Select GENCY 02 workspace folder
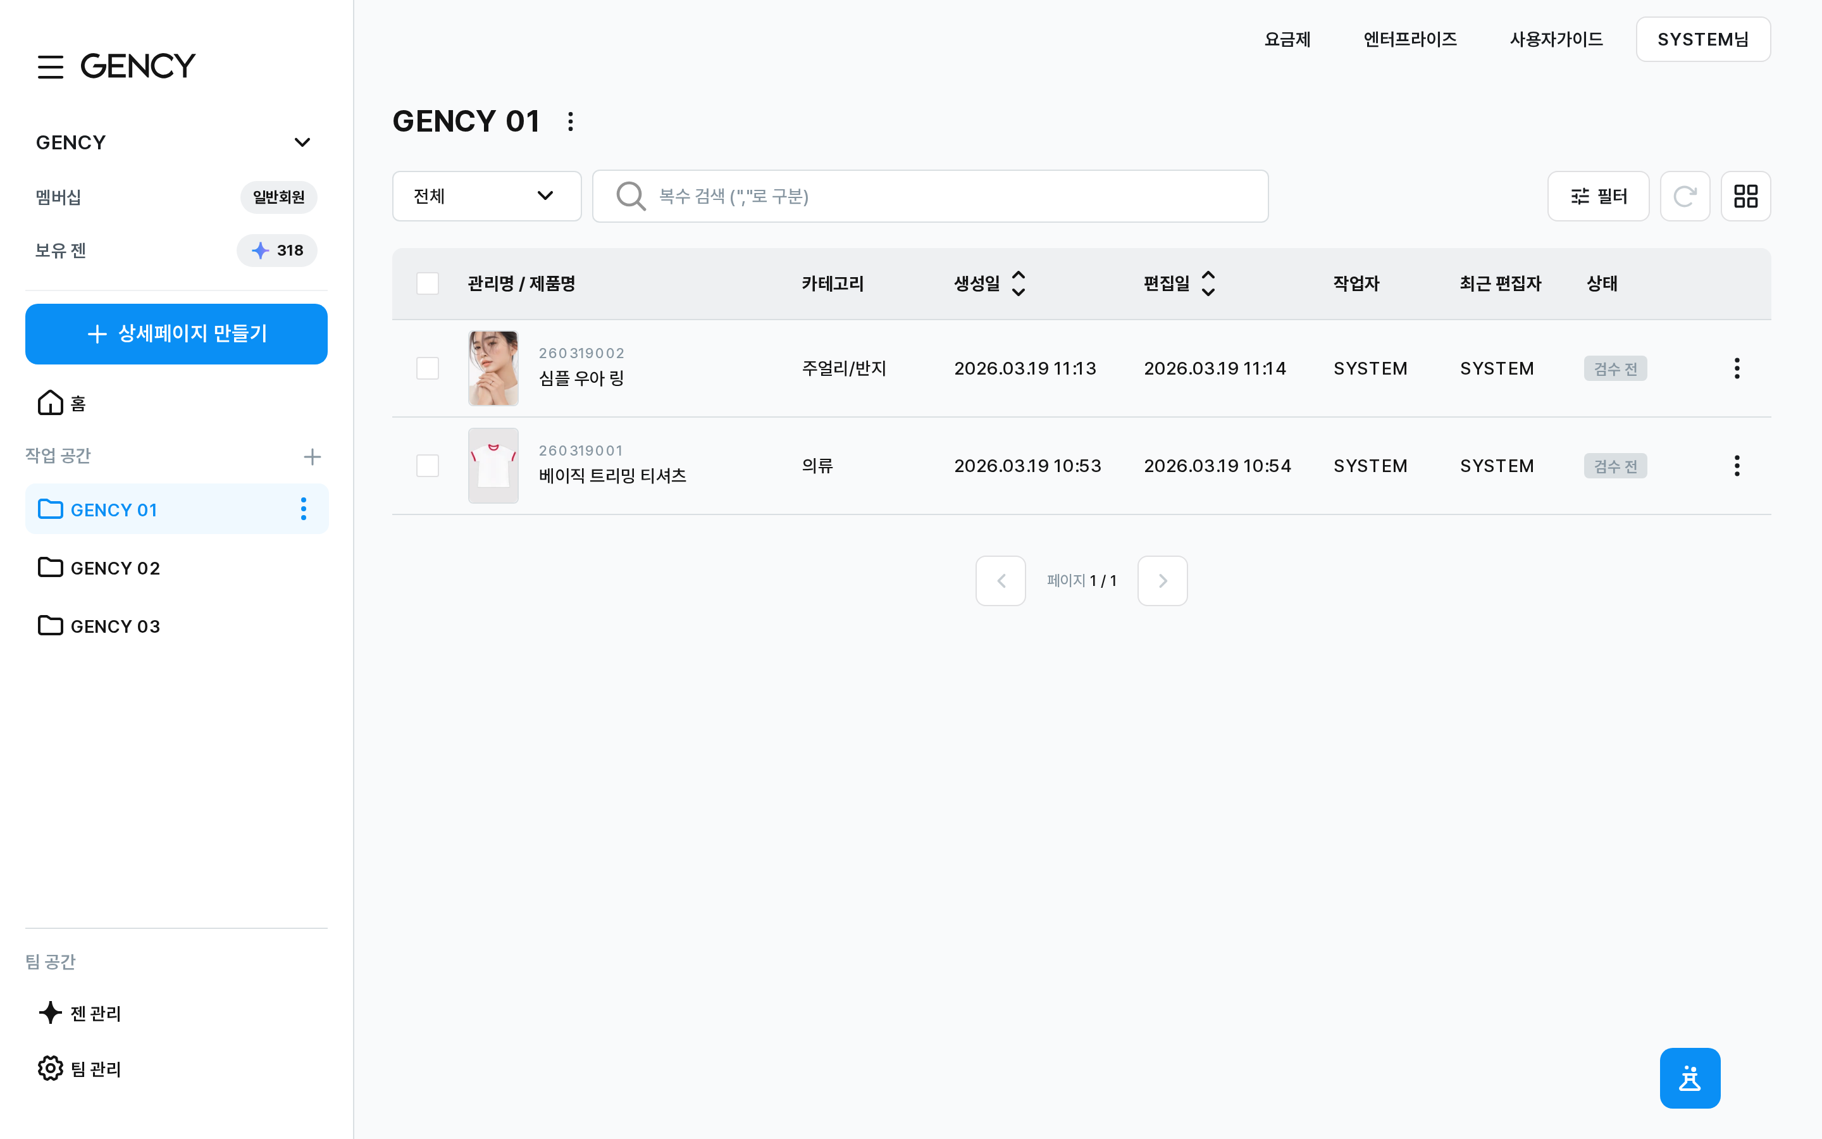The image size is (1822, 1139). (x=176, y=568)
